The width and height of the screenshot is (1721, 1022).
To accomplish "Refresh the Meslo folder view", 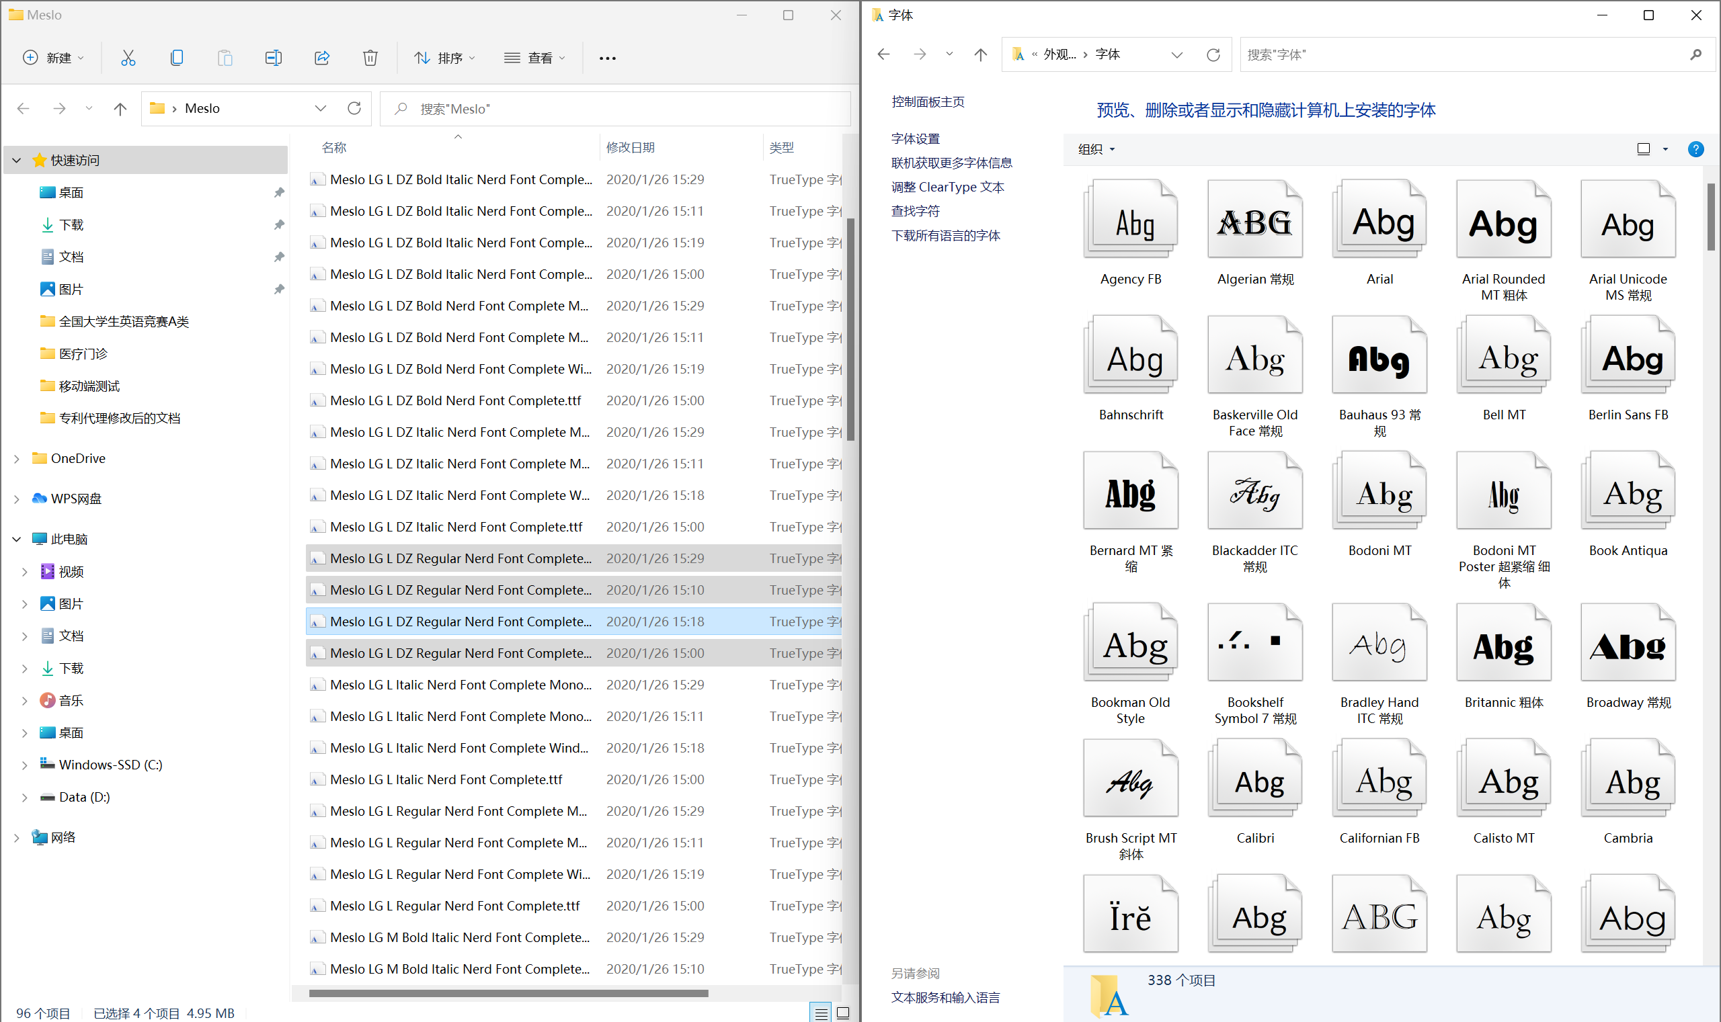I will click(x=355, y=108).
